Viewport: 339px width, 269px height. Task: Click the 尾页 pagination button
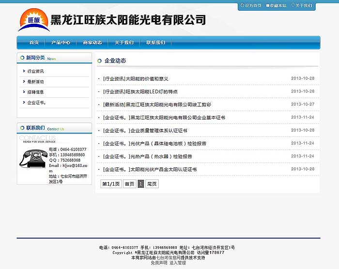(152, 184)
